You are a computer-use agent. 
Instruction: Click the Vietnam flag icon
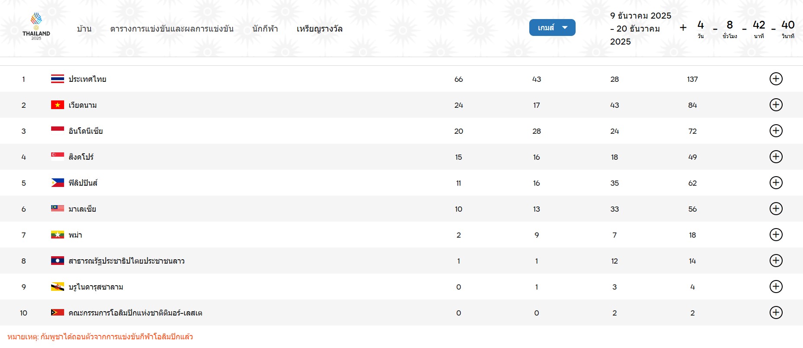click(57, 105)
